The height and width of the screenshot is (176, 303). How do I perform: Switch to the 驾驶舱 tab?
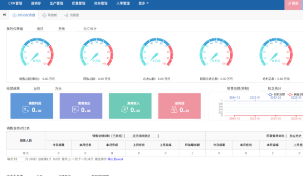pos(50,15)
